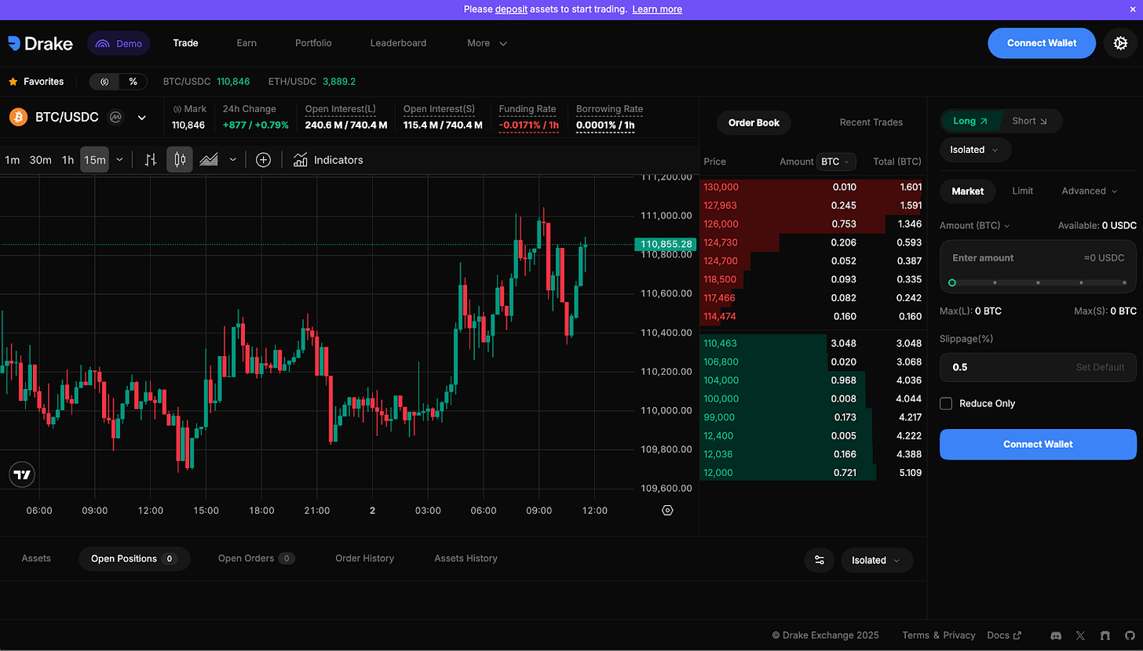
Task: Click the Favorites star icon
Action: pos(13,82)
